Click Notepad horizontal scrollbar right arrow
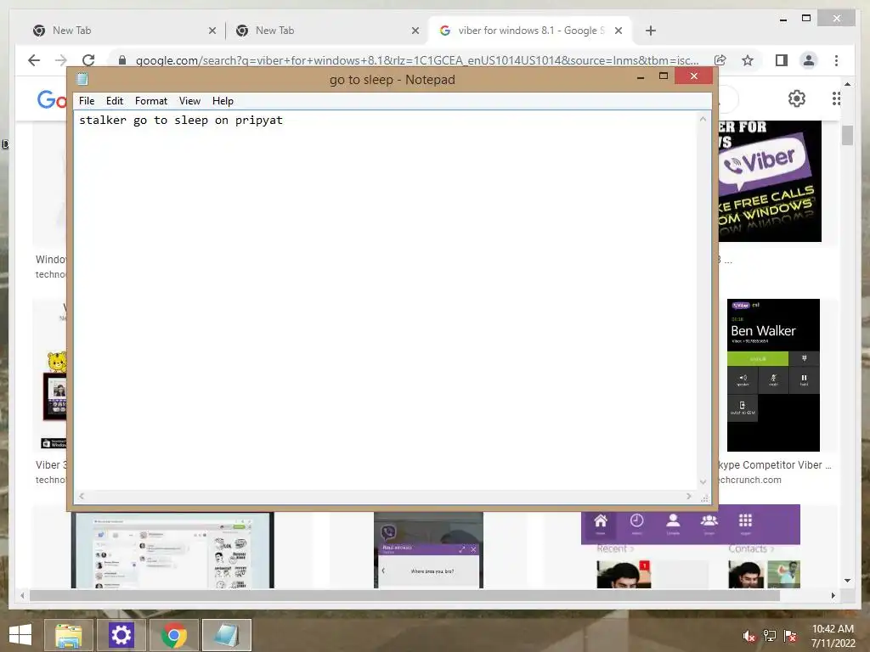This screenshot has height=652, width=870. coord(688,496)
